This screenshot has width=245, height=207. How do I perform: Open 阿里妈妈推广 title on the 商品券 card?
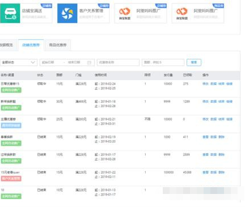point(206,11)
